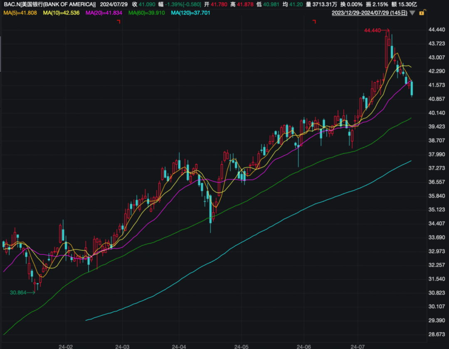Select the MA(20) indicator label
Screen dimensions: 449x349
104,13
